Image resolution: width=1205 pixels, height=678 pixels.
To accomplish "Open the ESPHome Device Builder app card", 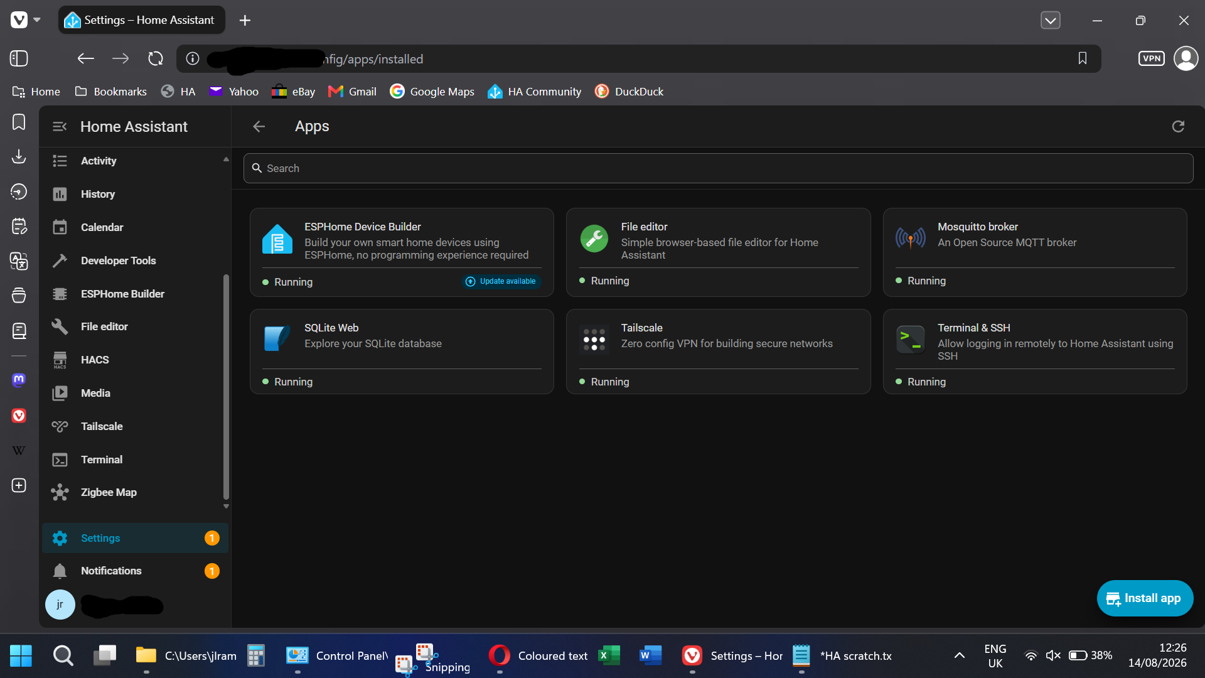I will click(402, 252).
